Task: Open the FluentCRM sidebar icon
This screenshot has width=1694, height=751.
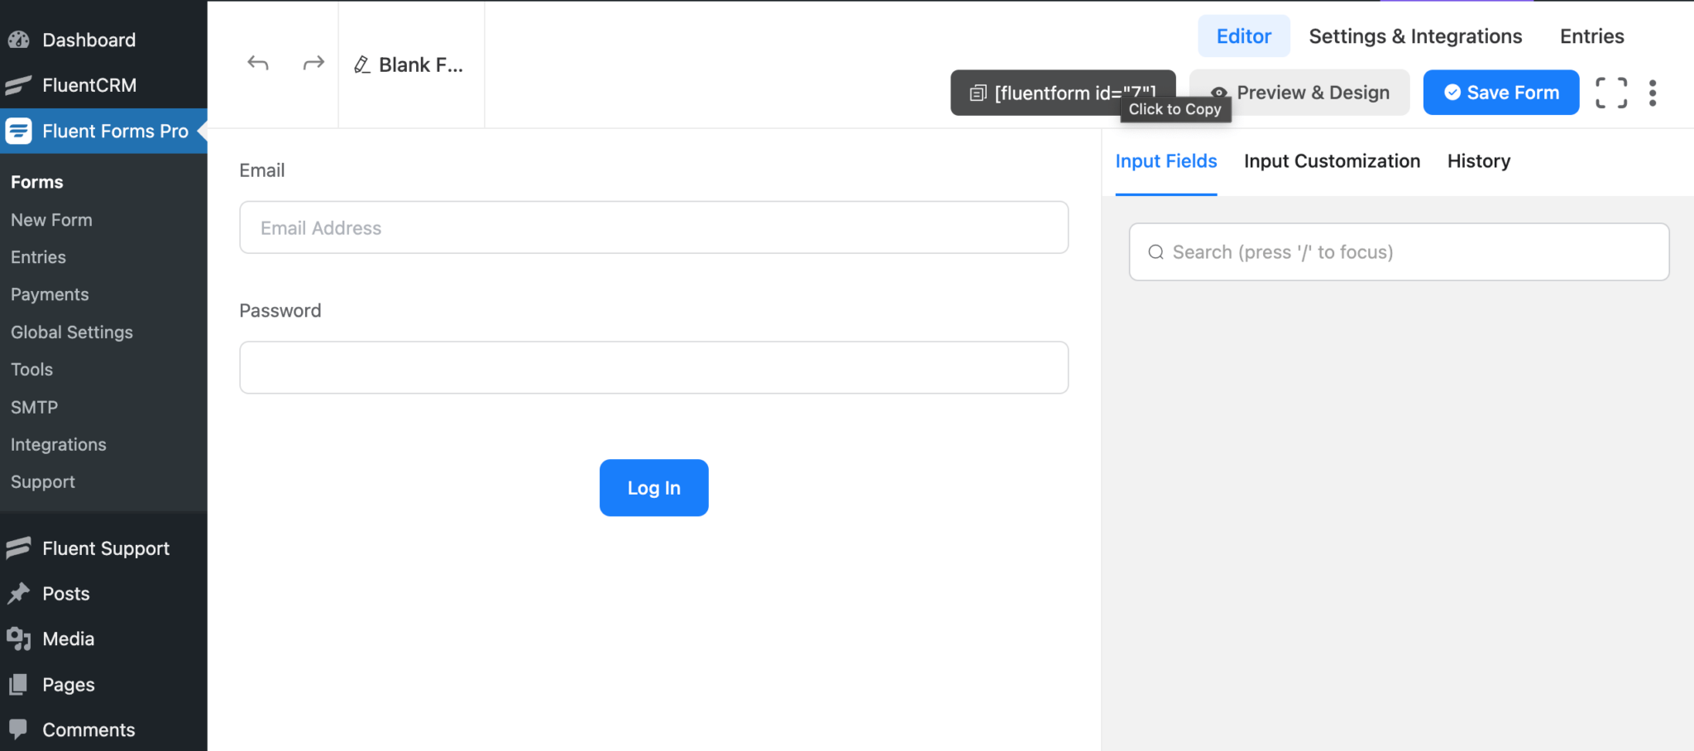Action: click(x=17, y=85)
